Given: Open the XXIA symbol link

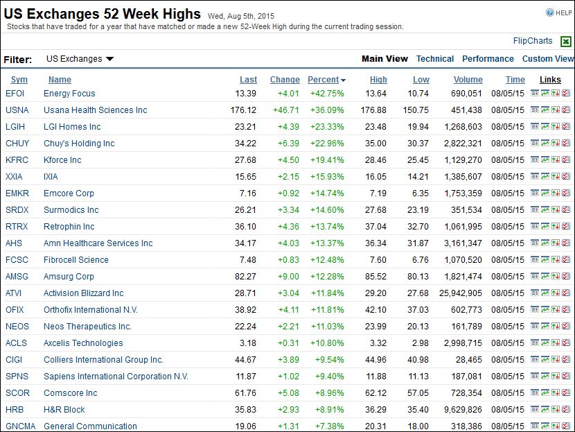Looking at the screenshot, I should tap(14, 177).
